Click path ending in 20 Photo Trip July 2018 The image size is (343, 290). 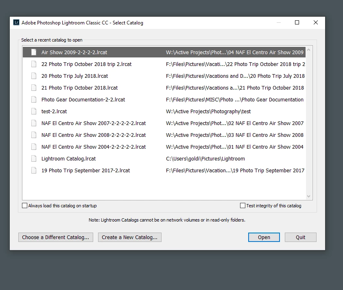tap(235, 76)
